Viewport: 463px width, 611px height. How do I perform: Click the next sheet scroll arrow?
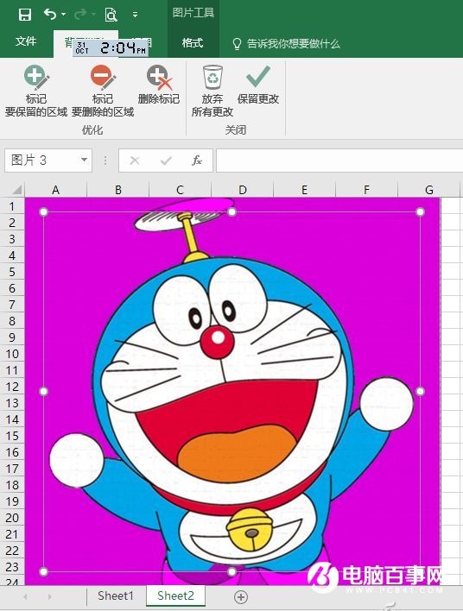pyautogui.click(x=49, y=596)
